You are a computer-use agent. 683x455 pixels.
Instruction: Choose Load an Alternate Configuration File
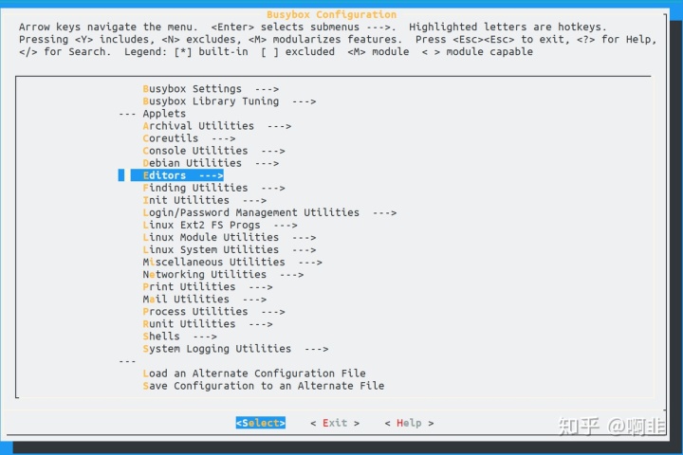[x=254, y=373]
